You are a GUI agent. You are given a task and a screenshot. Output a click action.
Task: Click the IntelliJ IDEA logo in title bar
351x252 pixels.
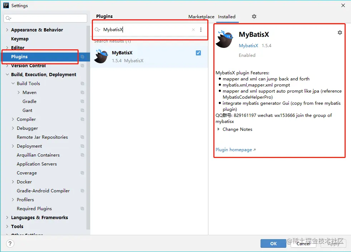pos(6,5)
